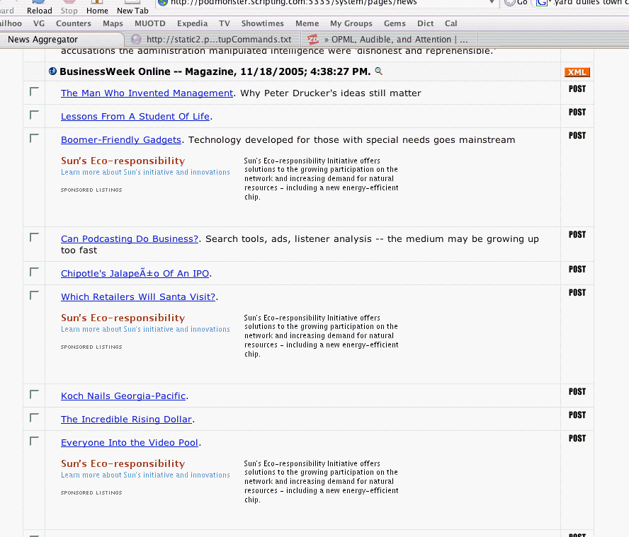Click POST for Can Podcasting Do Business
This screenshot has width=629, height=537.
tap(577, 235)
